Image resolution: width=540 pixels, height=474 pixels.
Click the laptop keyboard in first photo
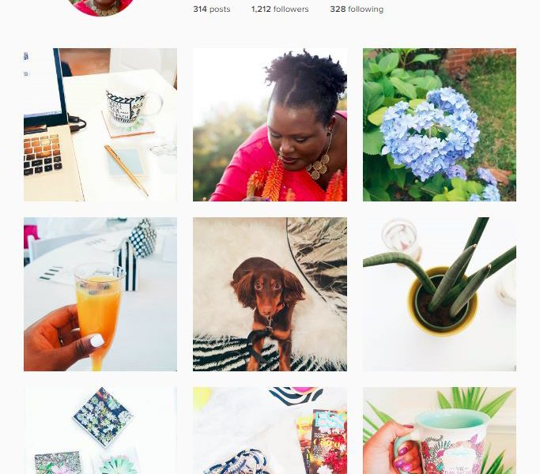click(43, 154)
